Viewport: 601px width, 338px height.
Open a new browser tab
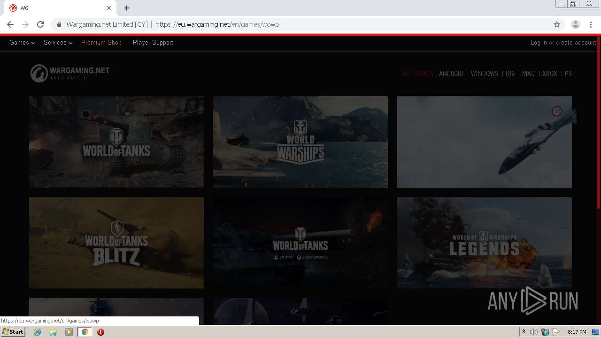pos(127,8)
